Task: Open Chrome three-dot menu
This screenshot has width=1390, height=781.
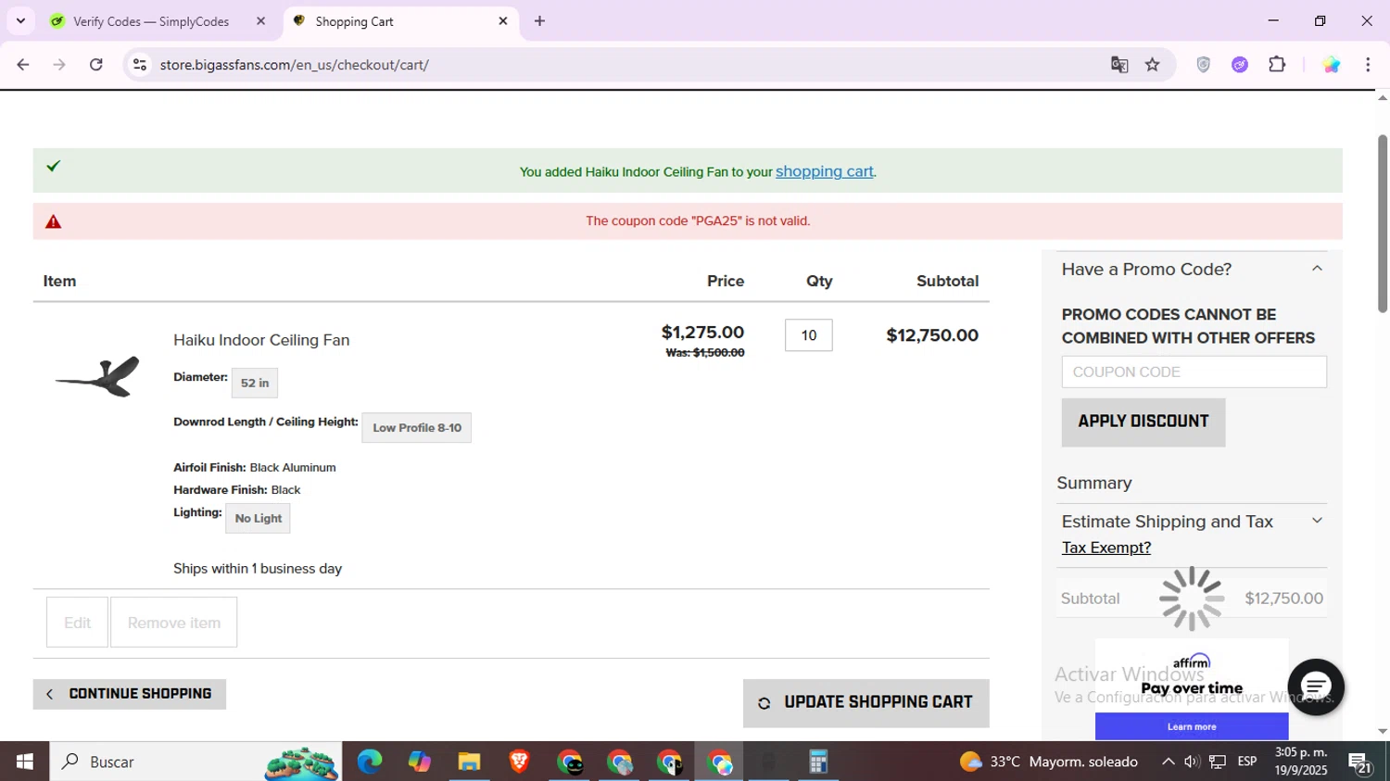Action: tap(1368, 65)
